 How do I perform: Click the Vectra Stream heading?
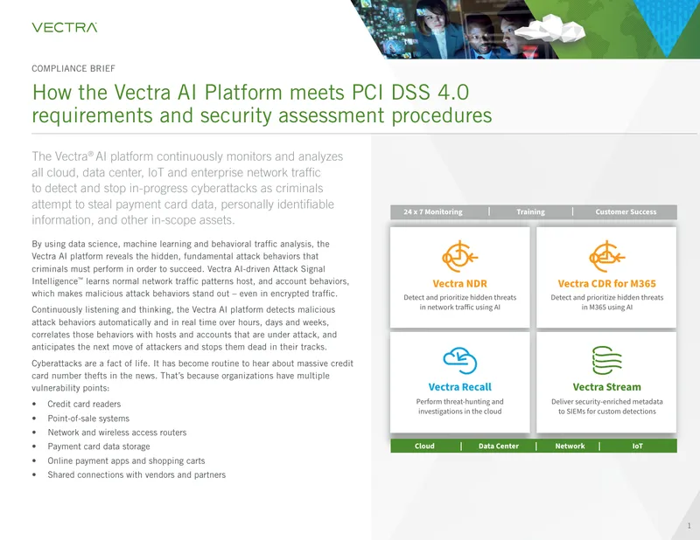point(606,387)
